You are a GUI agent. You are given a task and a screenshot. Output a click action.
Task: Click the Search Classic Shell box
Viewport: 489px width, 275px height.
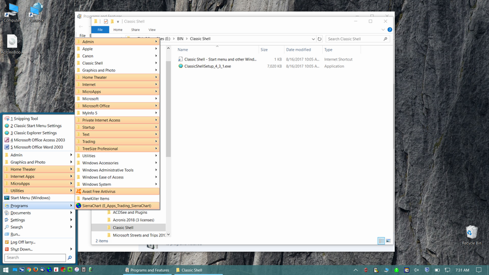(x=358, y=39)
